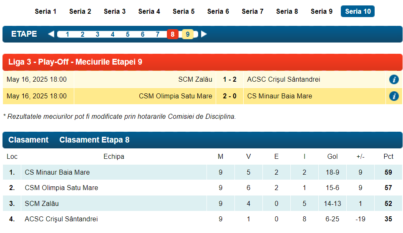Click the next round right arrow
The image size is (403, 233).
(x=204, y=34)
